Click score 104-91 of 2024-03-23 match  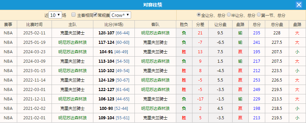106,52
